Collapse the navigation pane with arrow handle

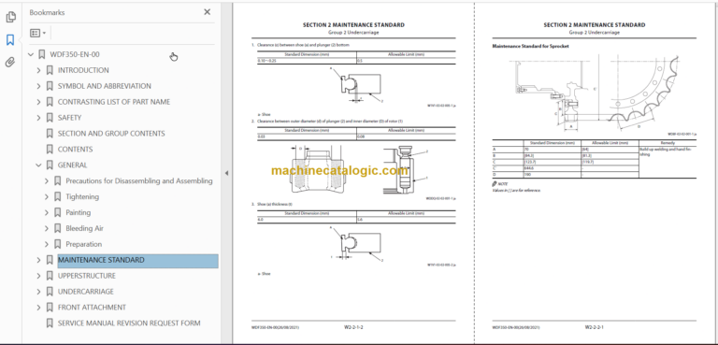(226, 173)
